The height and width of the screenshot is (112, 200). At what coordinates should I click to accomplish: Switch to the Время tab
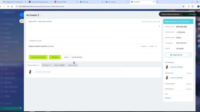[59, 65]
